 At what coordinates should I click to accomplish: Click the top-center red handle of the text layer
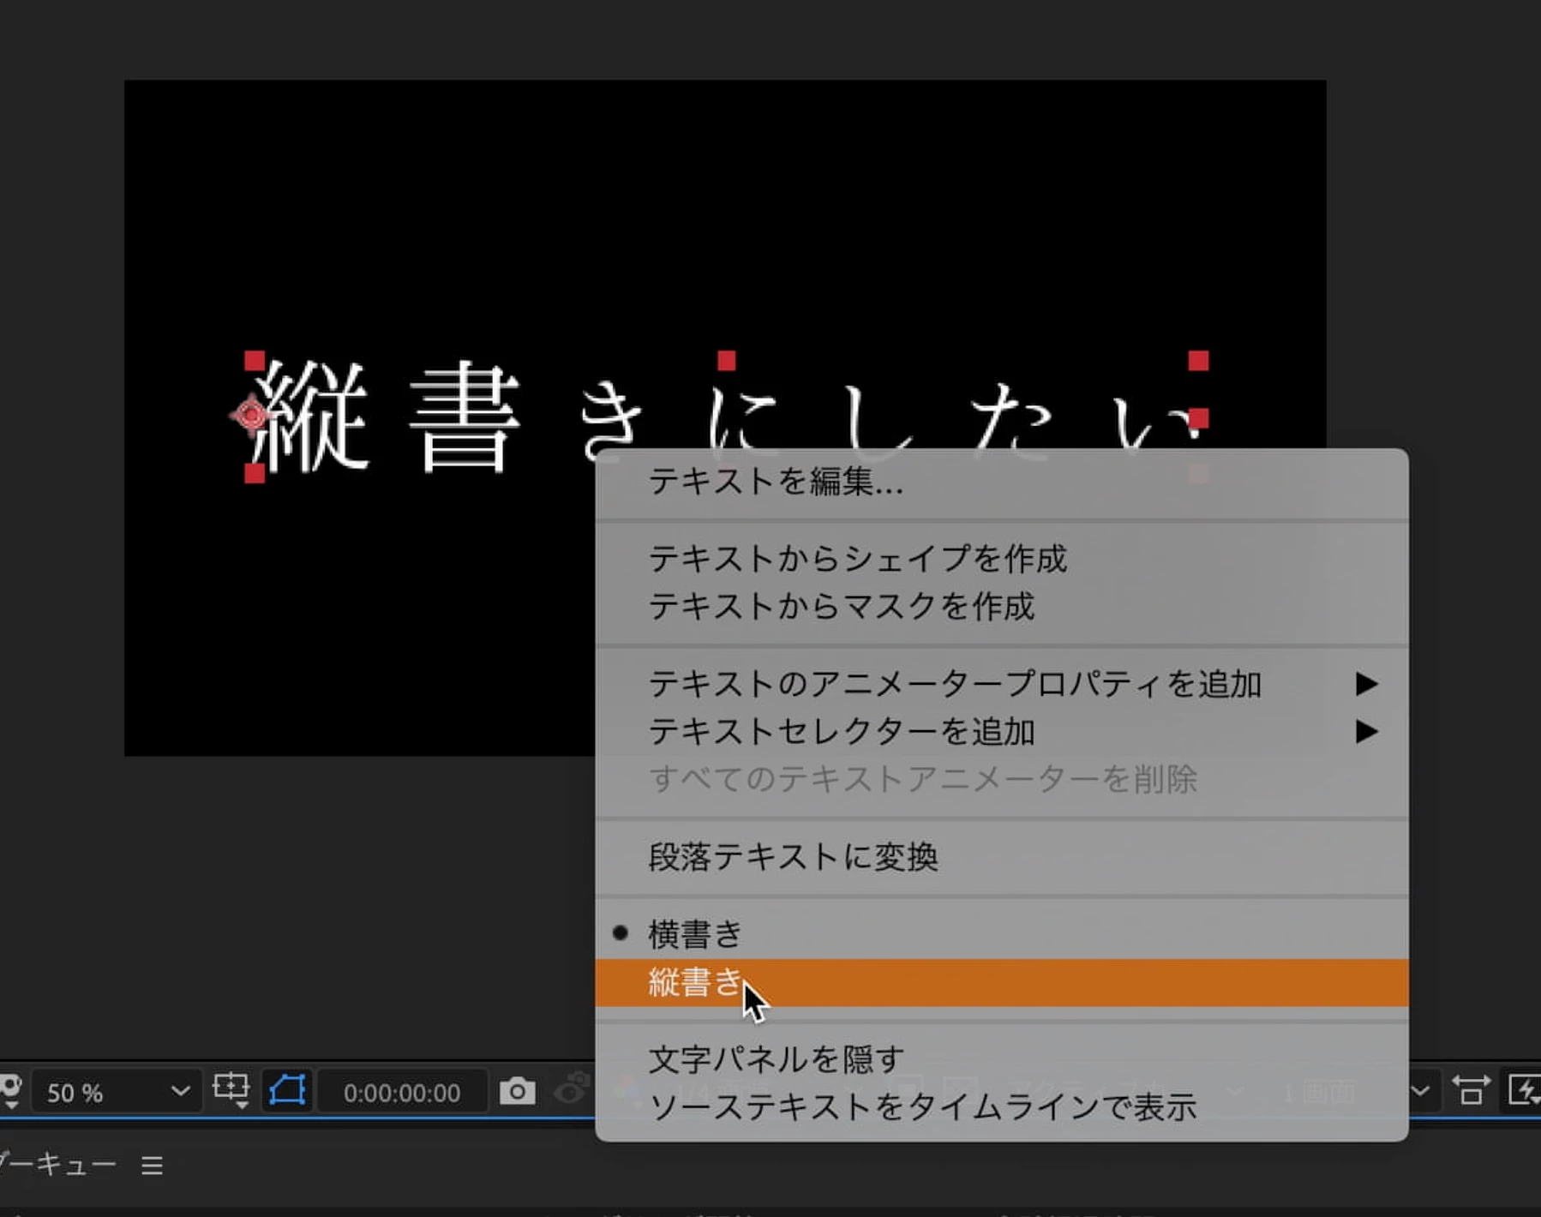(727, 360)
